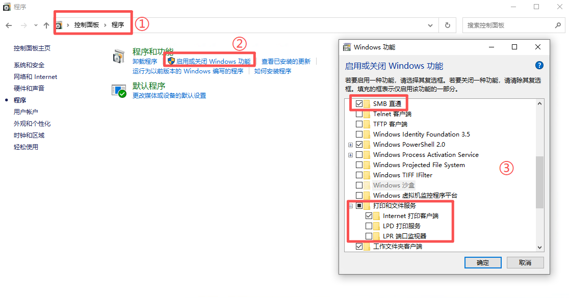Click shield icon beside 启用或关闭 Windows 功能

pyautogui.click(x=171, y=61)
